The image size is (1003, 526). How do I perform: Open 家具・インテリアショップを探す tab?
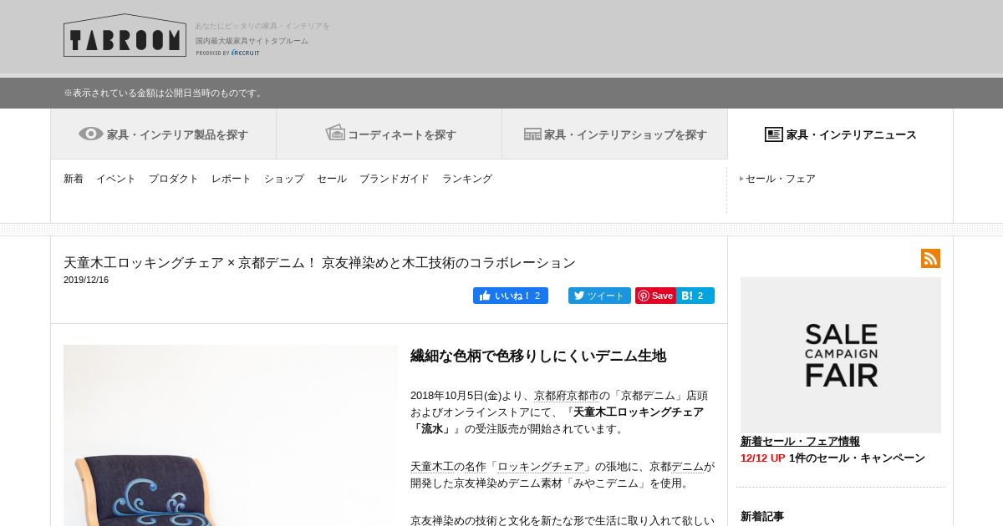point(615,134)
